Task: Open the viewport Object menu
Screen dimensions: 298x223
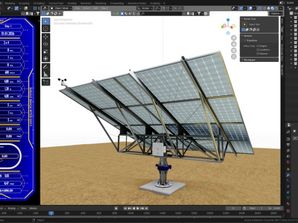Action: point(104,8)
